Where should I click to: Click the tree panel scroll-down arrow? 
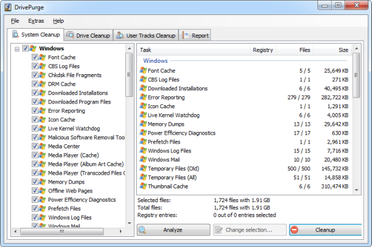[x=129, y=223]
